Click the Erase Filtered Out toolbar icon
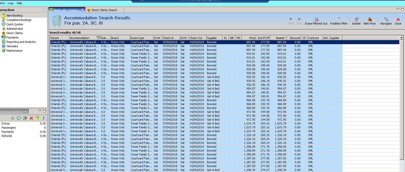This screenshot has width=405, height=172. click(x=316, y=20)
